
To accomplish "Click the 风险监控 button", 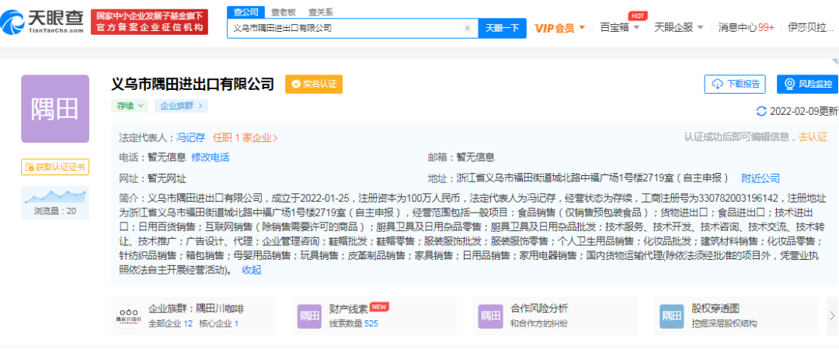I will [x=807, y=85].
